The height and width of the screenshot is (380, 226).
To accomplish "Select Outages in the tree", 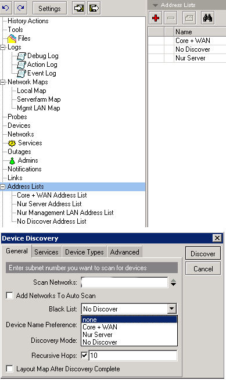I will [x=19, y=152].
